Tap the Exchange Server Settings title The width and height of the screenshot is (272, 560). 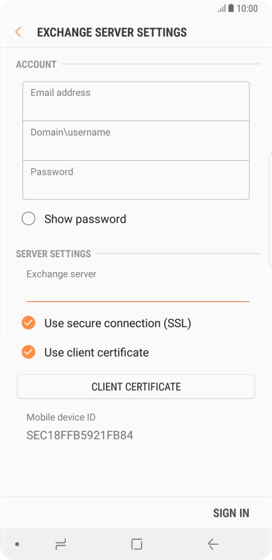pos(112,32)
